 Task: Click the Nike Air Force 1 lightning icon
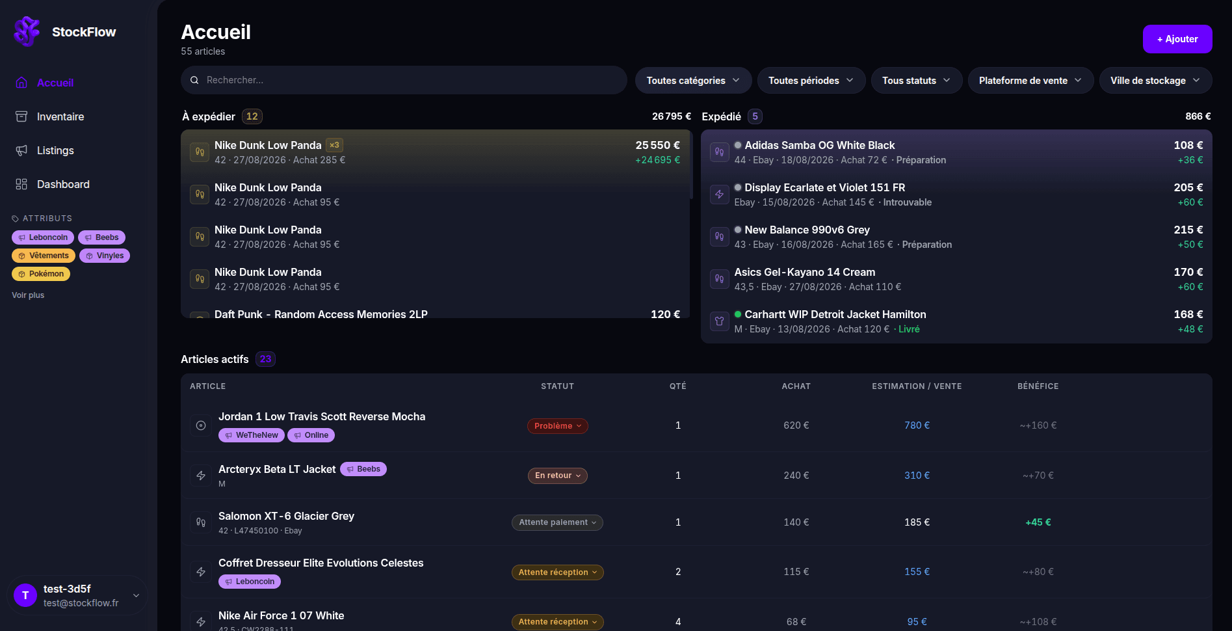click(x=201, y=622)
